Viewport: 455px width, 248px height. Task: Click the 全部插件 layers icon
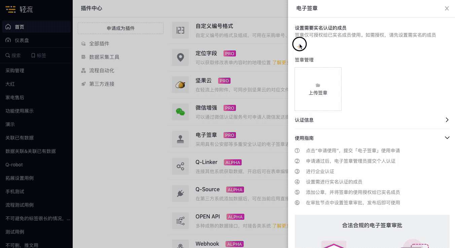point(83,44)
